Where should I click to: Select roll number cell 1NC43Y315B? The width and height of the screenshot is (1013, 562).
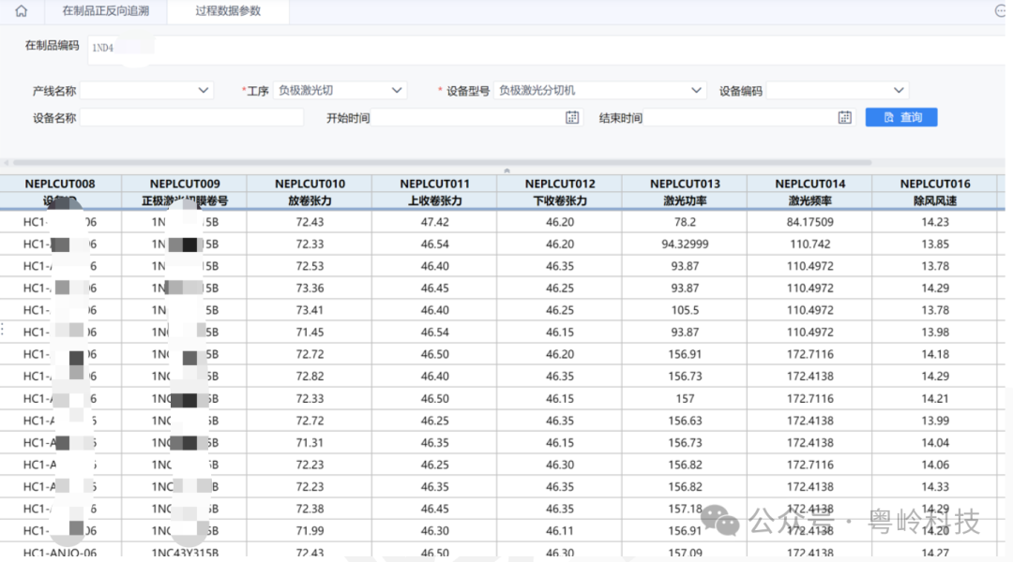click(x=185, y=552)
